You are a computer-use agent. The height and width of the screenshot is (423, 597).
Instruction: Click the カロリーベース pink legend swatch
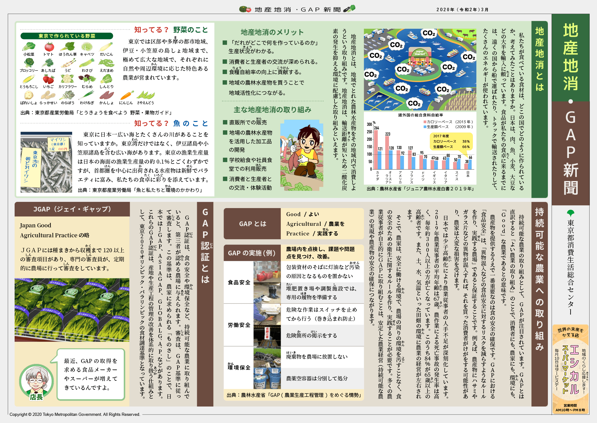point(425,122)
